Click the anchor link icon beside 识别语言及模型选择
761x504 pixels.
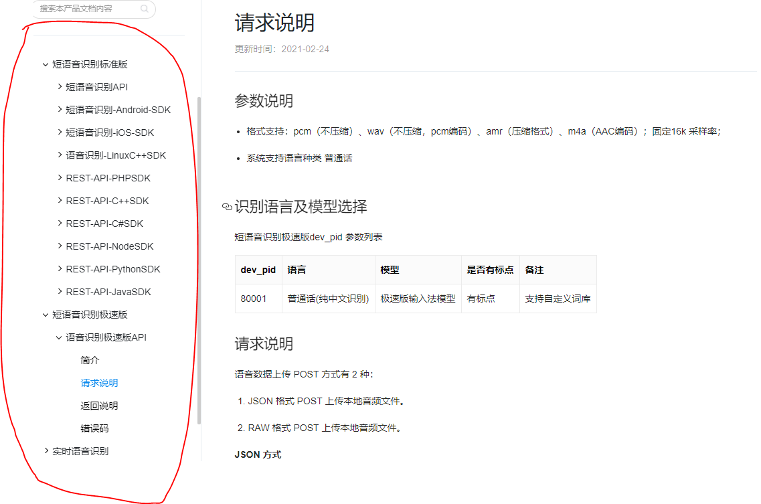coord(227,207)
